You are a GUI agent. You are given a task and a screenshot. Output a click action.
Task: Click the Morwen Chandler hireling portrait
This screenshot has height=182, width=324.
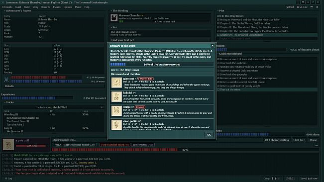114,18
